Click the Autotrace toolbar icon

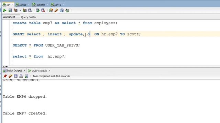tap(24, 10)
